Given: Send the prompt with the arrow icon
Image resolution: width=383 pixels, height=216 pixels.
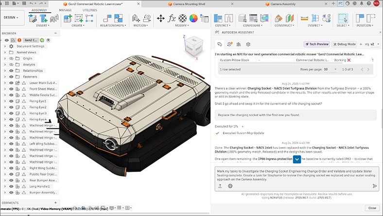Looking at the screenshot, I should [x=374, y=186].
